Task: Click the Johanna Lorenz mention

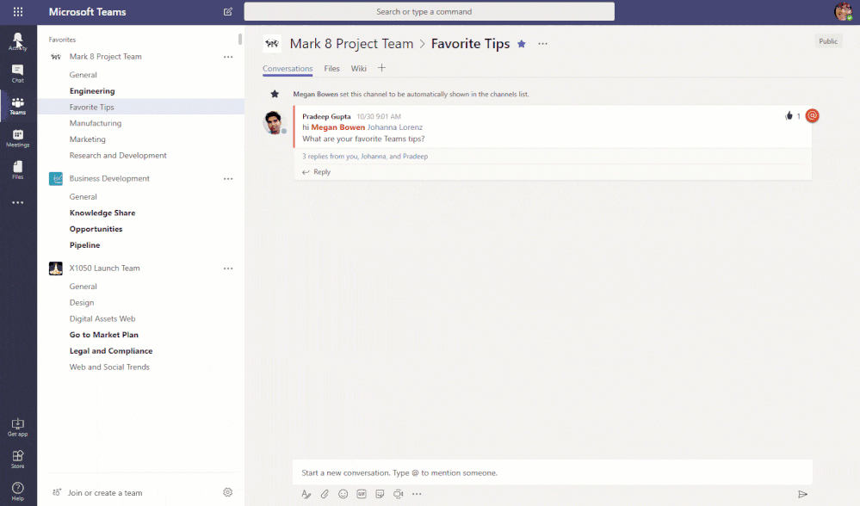Action: 395,127
